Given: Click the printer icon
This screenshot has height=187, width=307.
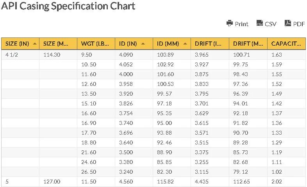Looking at the screenshot, I should (230, 23).
